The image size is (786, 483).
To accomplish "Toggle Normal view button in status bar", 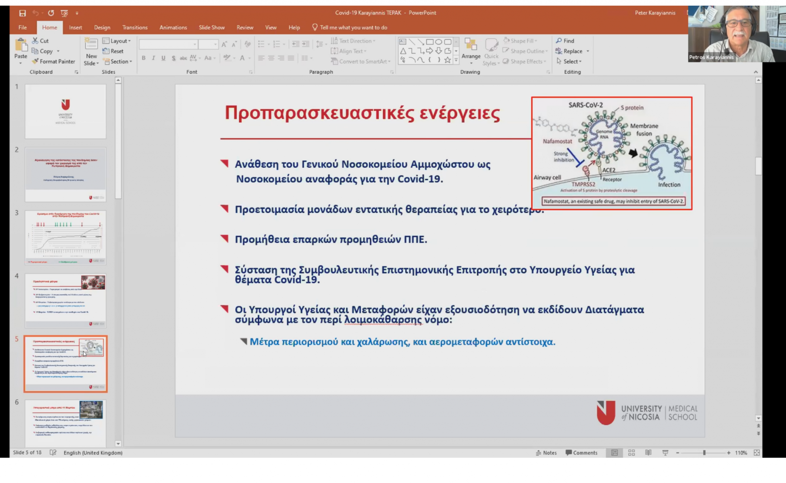I will (x=614, y=453).
